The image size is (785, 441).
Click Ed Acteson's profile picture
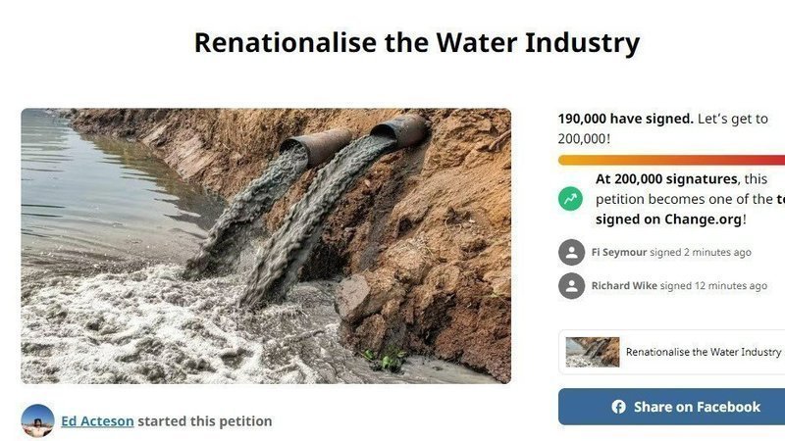click(x=37, y=420)
